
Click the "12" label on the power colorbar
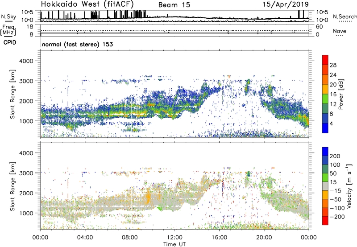point(333,104)
